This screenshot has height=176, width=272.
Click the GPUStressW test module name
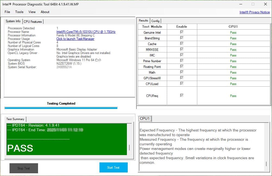(152, 78)
